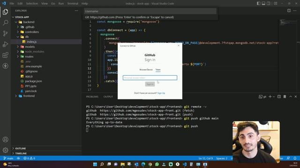Collapse the db folder
300x168 pixels.
(x=18, y=37)
